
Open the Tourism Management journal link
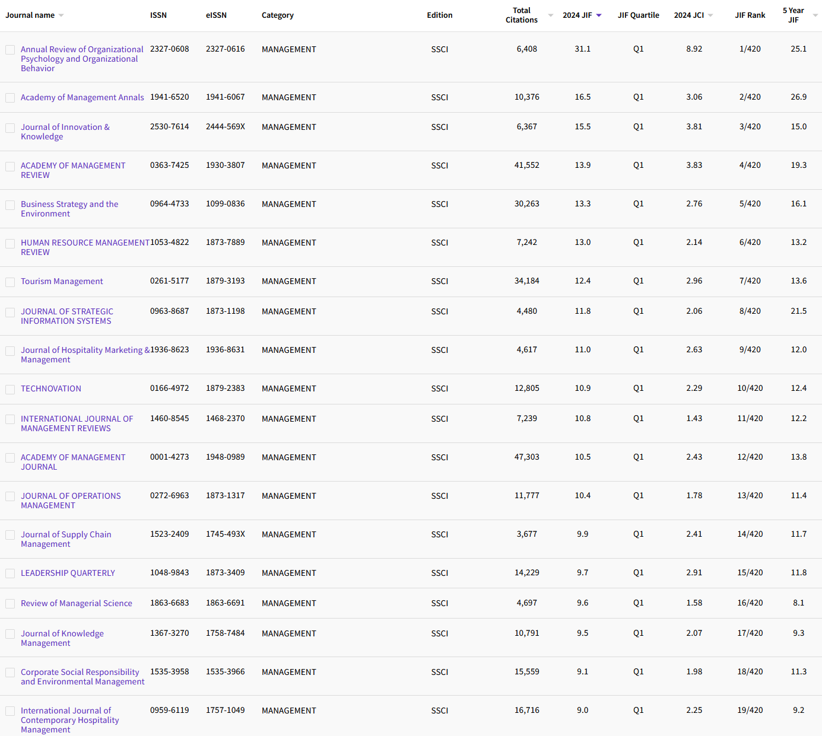(62, 281)
